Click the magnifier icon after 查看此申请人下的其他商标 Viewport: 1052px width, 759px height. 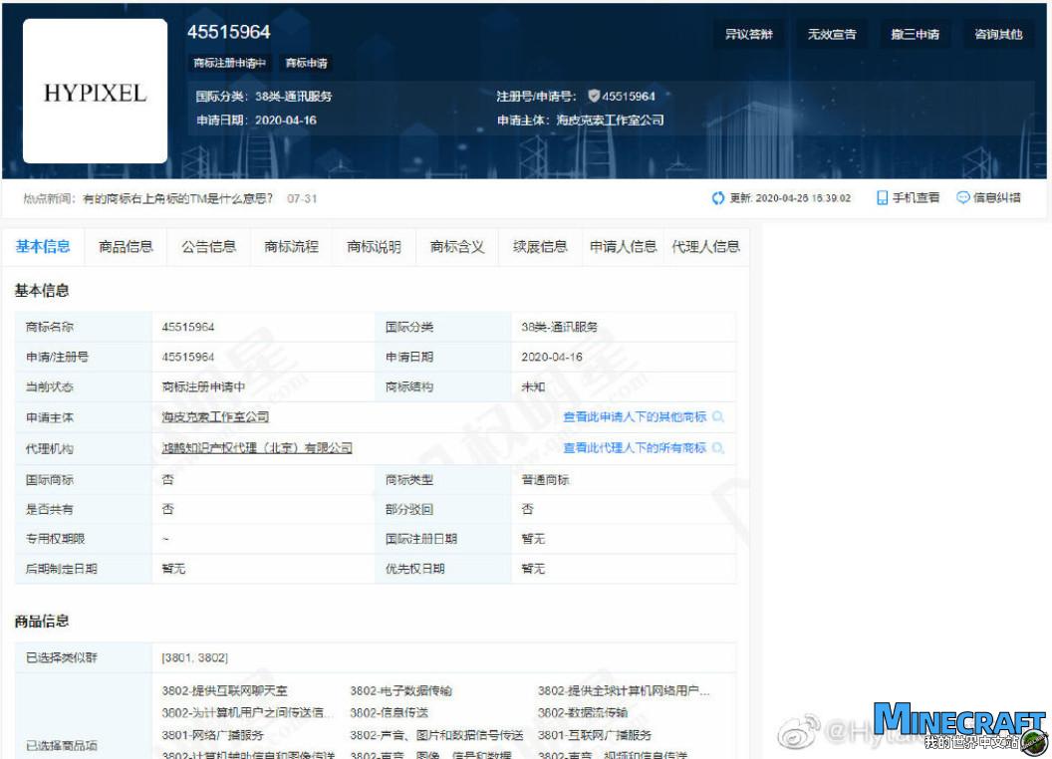click(x=720, y=416)
